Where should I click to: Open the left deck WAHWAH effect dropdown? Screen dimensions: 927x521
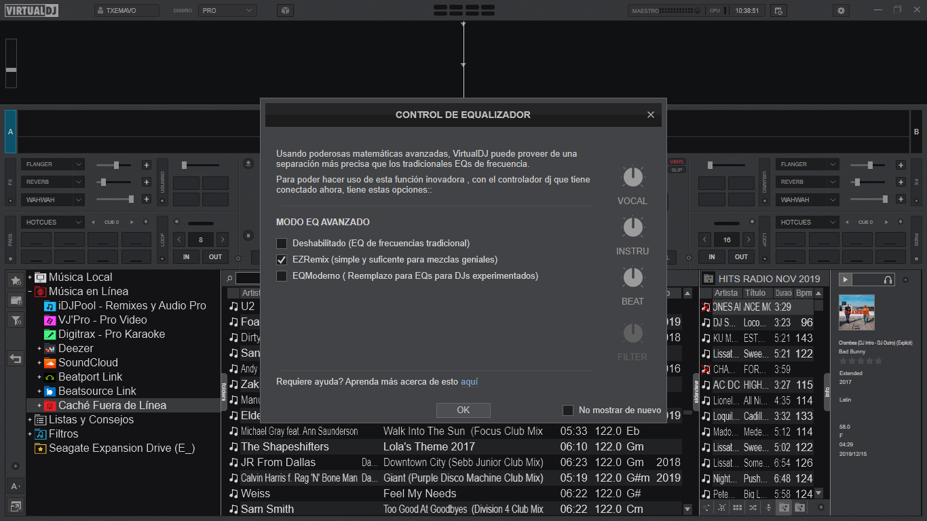tap(53, 199)
